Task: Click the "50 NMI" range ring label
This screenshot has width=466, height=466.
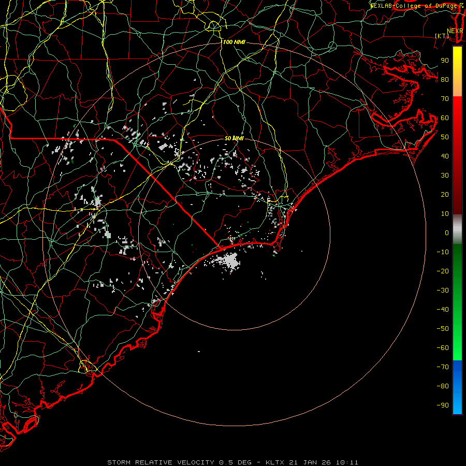Action: [x=234, y=138]
